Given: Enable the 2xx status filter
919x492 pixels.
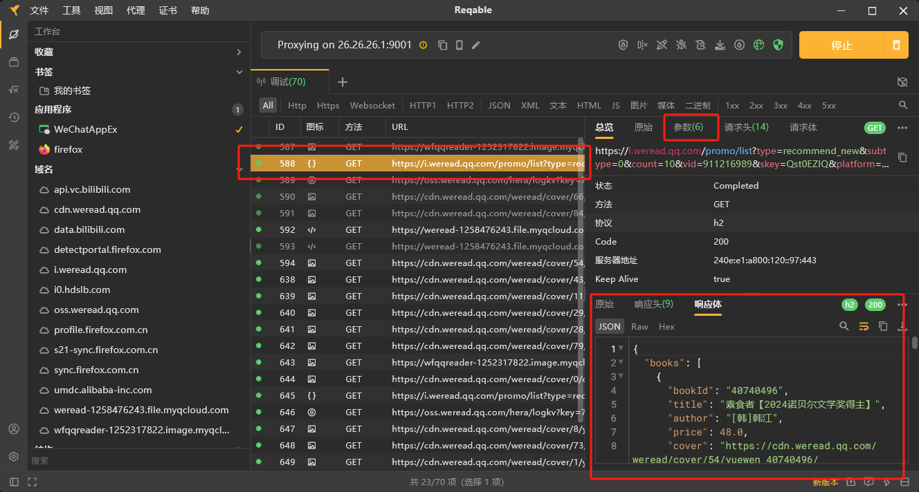Looking at the screenshot, I should pyautogui.click(x=756, y=105).
